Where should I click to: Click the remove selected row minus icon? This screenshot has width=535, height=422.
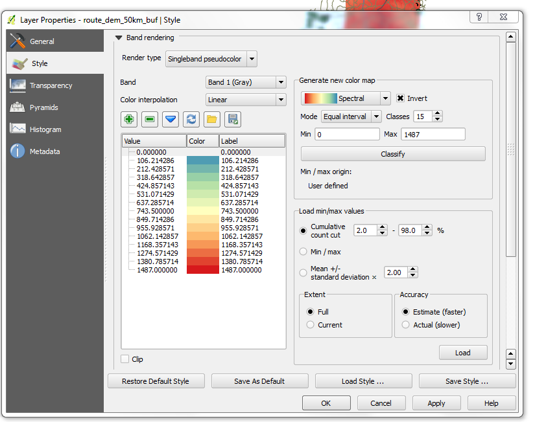(x=150, y=119)
